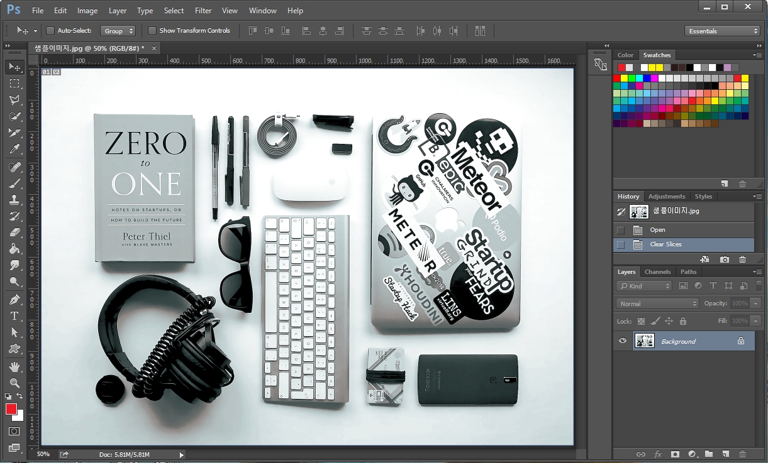Open the Normal blend mode dropdown
The width and height of the screenshot is (768, 463).
tap(657, 303)
